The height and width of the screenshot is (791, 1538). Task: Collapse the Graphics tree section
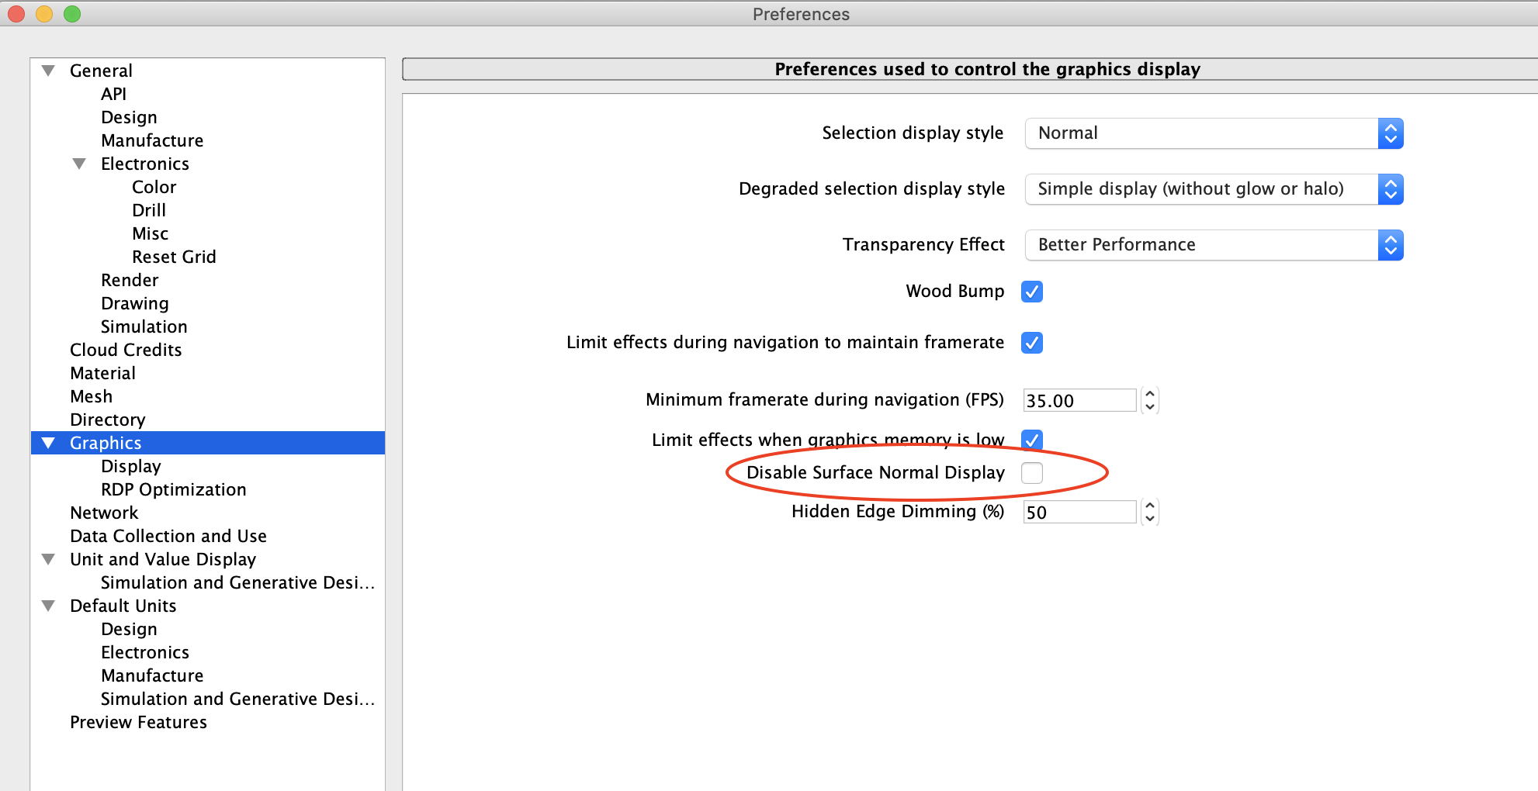(48, 443)
